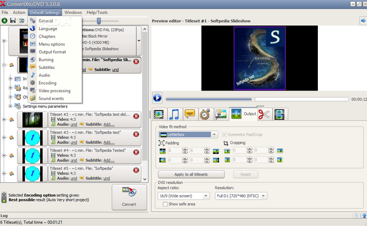
Task: Expand the Titleset #2 tree node
Action: click(x=4, y=119)
